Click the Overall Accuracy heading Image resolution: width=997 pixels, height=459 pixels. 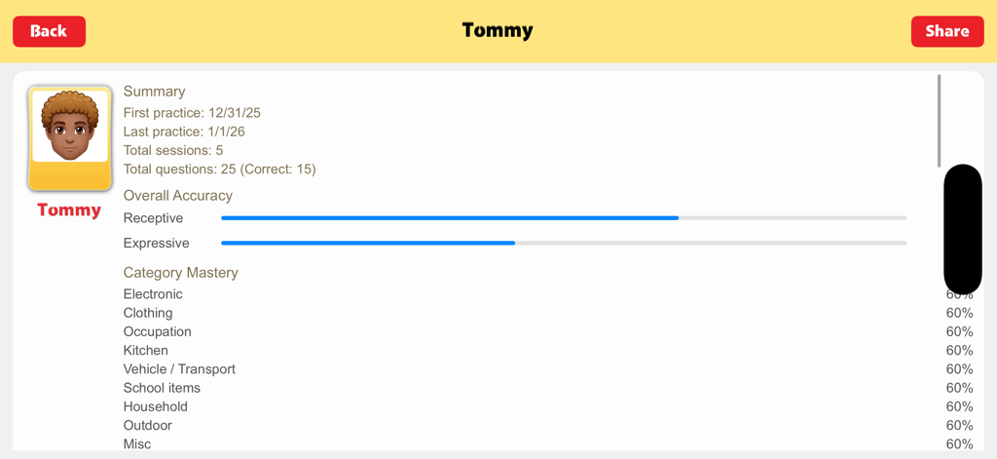pos(178,196)
